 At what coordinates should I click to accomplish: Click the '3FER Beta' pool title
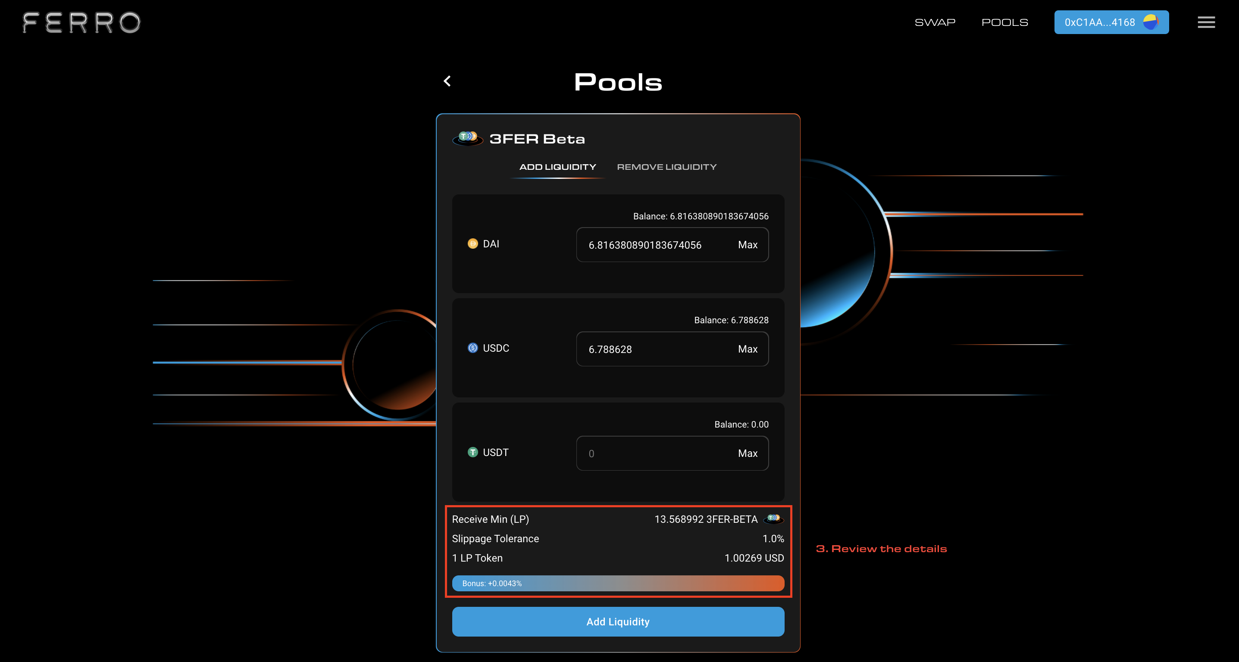coord(537,139)
